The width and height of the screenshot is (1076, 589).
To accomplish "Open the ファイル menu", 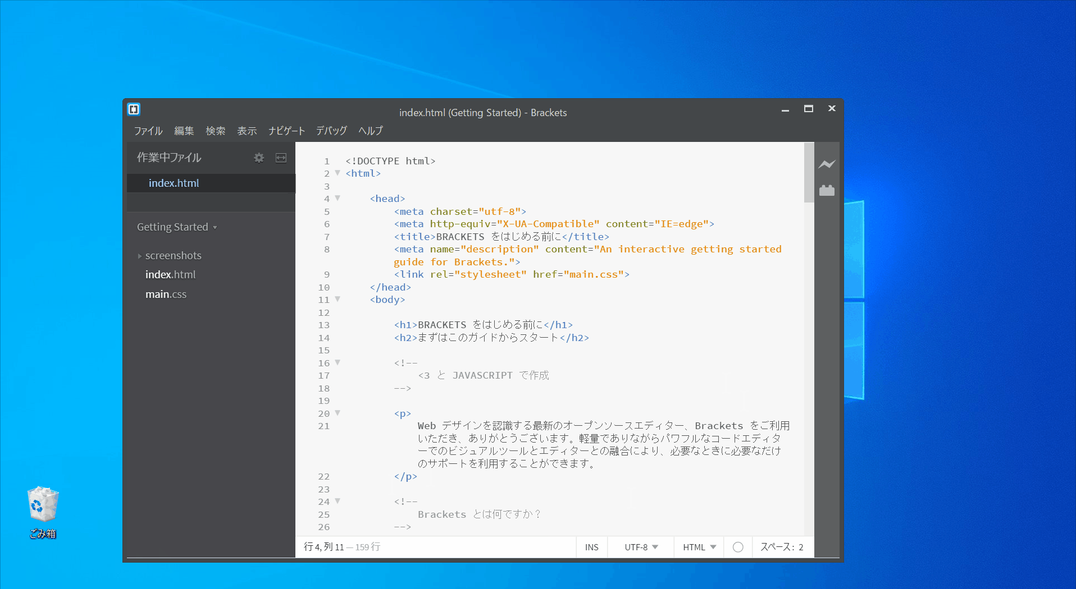I will coord(148,131).
